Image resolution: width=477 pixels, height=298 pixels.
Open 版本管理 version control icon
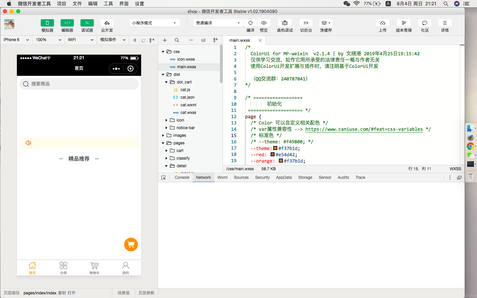coord(403,23)
